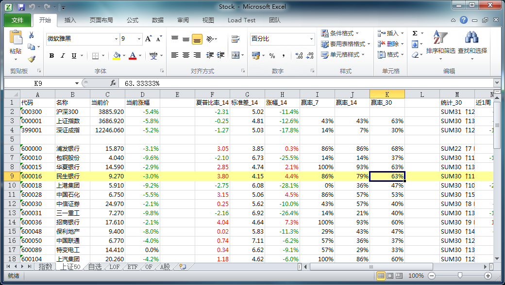Image resolution: width=505 pixels, height=285 pixels.
Task: Click the Cut scissors icon
Action: tap(31, 35)
